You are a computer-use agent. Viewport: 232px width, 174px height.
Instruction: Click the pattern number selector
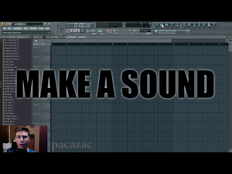pos(101,31)
